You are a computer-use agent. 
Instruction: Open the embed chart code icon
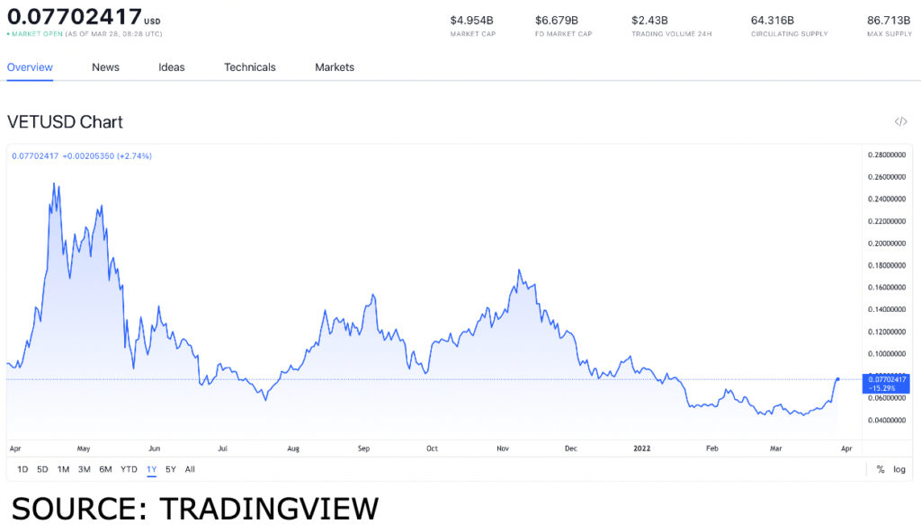click(x=900, y=121)
